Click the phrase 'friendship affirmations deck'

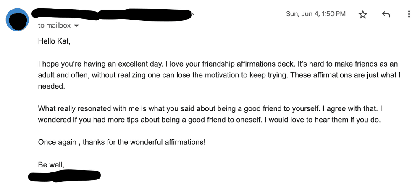click(x=233, y=64)
